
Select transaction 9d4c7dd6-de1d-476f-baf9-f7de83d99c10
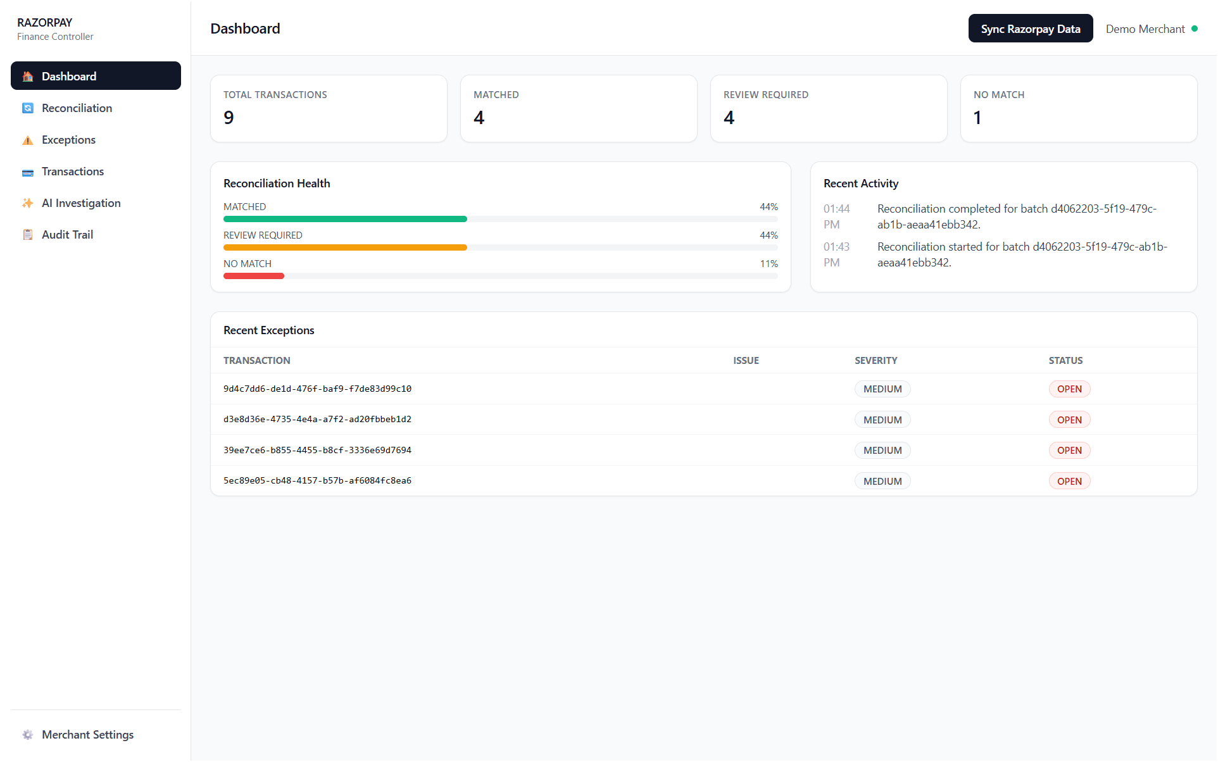317,389
